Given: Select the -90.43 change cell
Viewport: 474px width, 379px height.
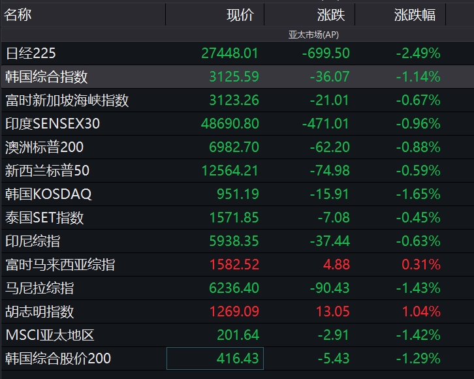Looking at the screenshot, I should [x=330, y=288].
